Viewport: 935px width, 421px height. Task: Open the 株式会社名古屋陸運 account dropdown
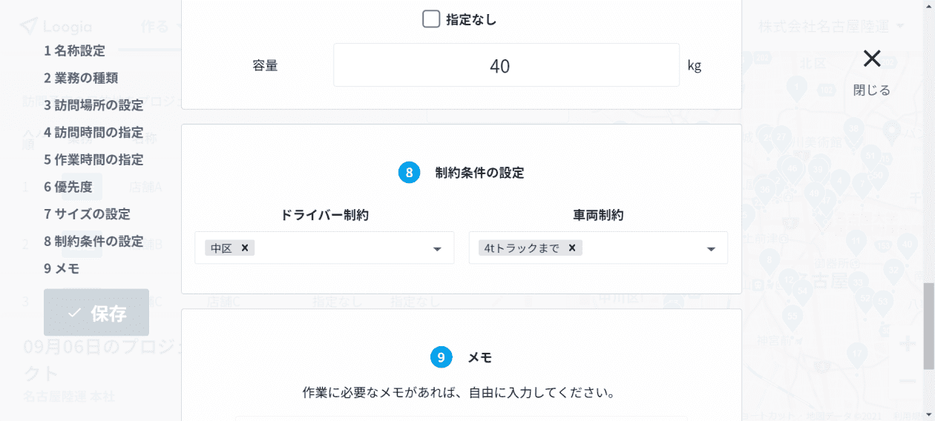[x=831, y=27]
